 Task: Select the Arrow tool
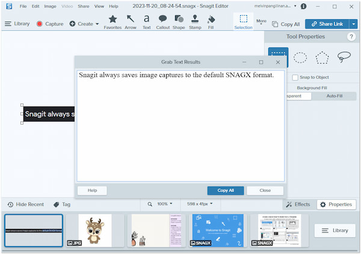coord(131,22)
